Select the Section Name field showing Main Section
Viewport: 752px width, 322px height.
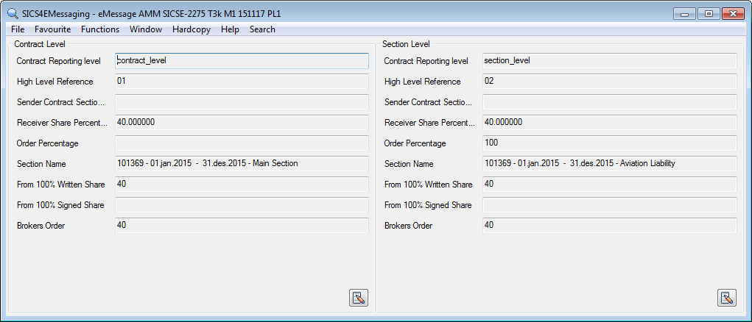[242, 164]
